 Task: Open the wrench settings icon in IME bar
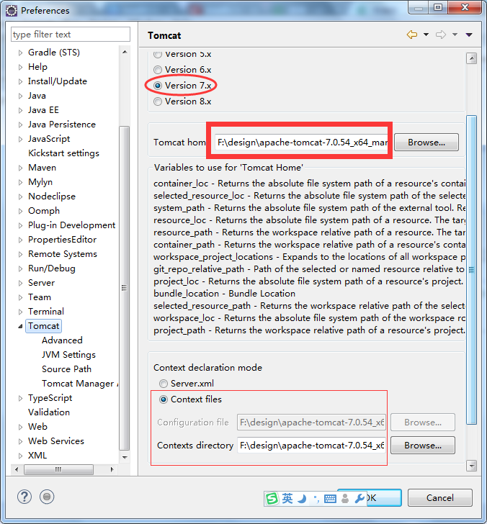tap(359, 499)
